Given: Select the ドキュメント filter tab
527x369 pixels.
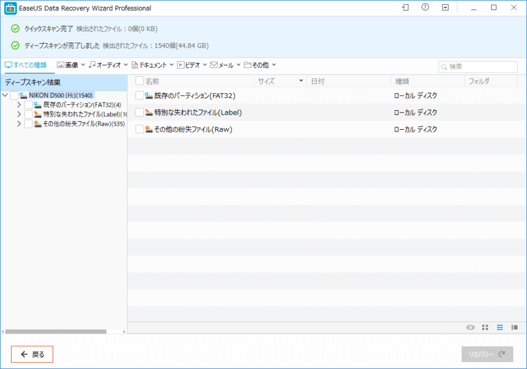Looking at the screenshot, I should (149, 65).
